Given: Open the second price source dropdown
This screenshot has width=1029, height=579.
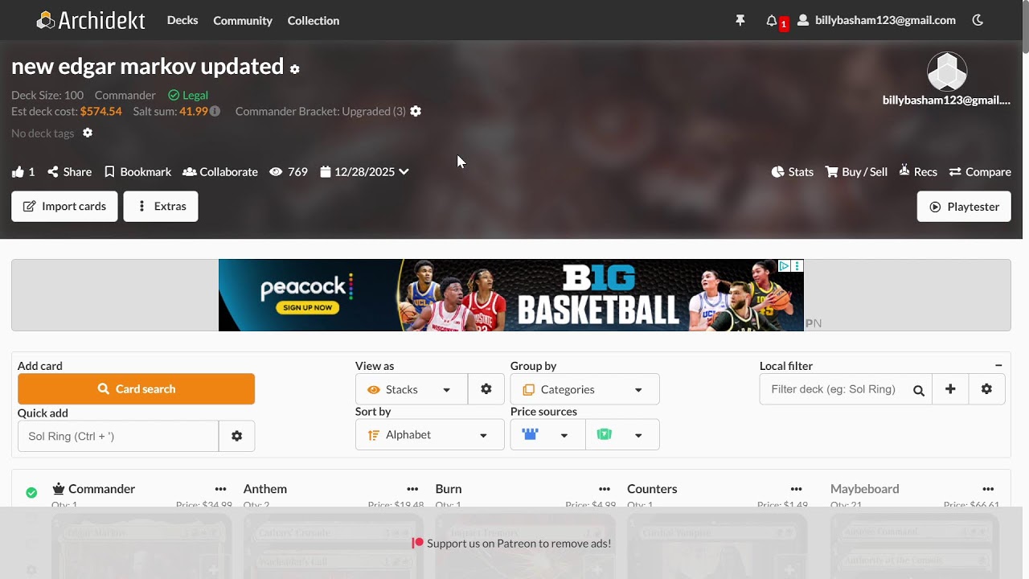Looking at the screenshot, I should [x=622, y=435].
